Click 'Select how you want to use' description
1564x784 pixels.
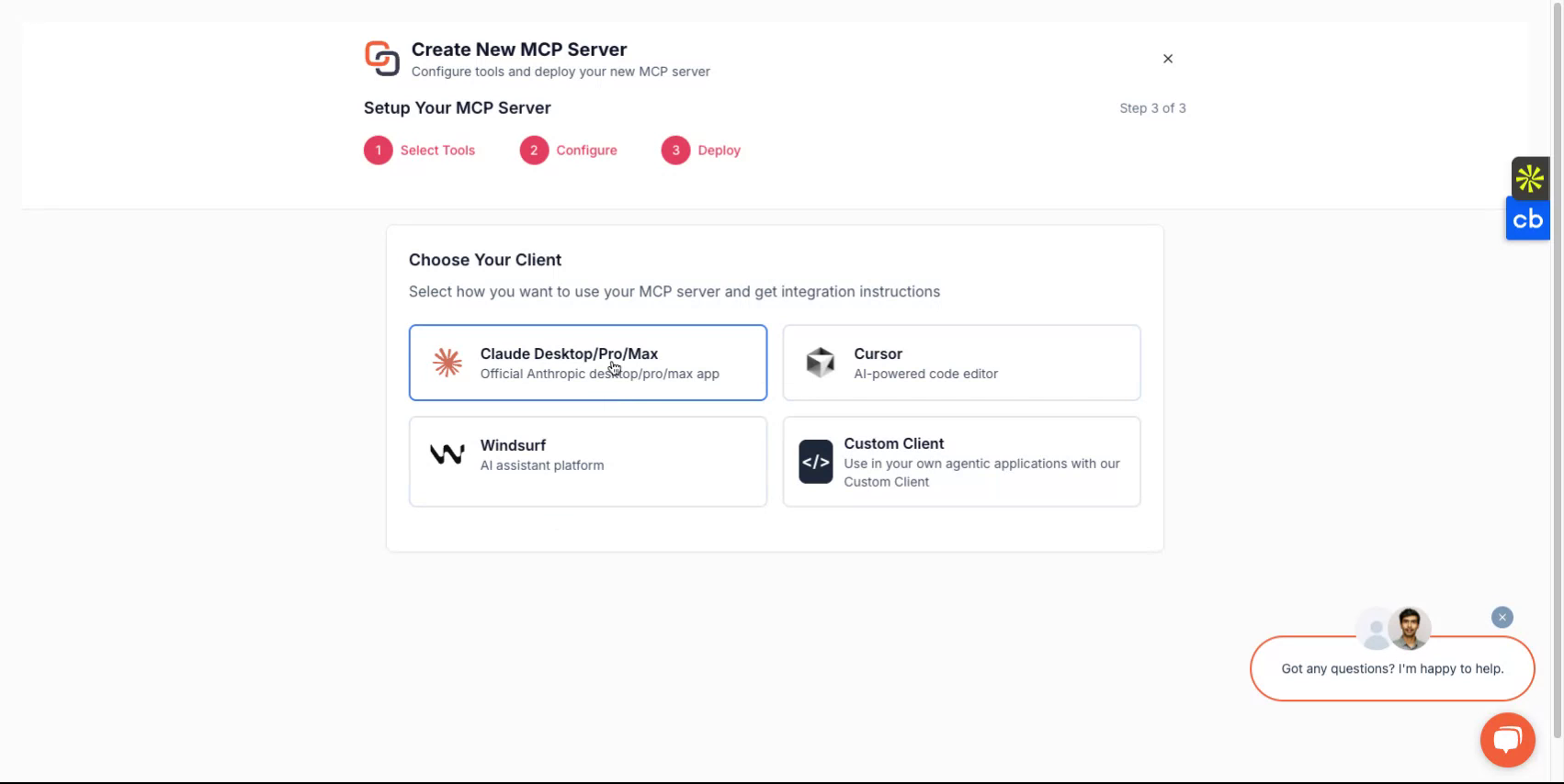pos(674,292)
